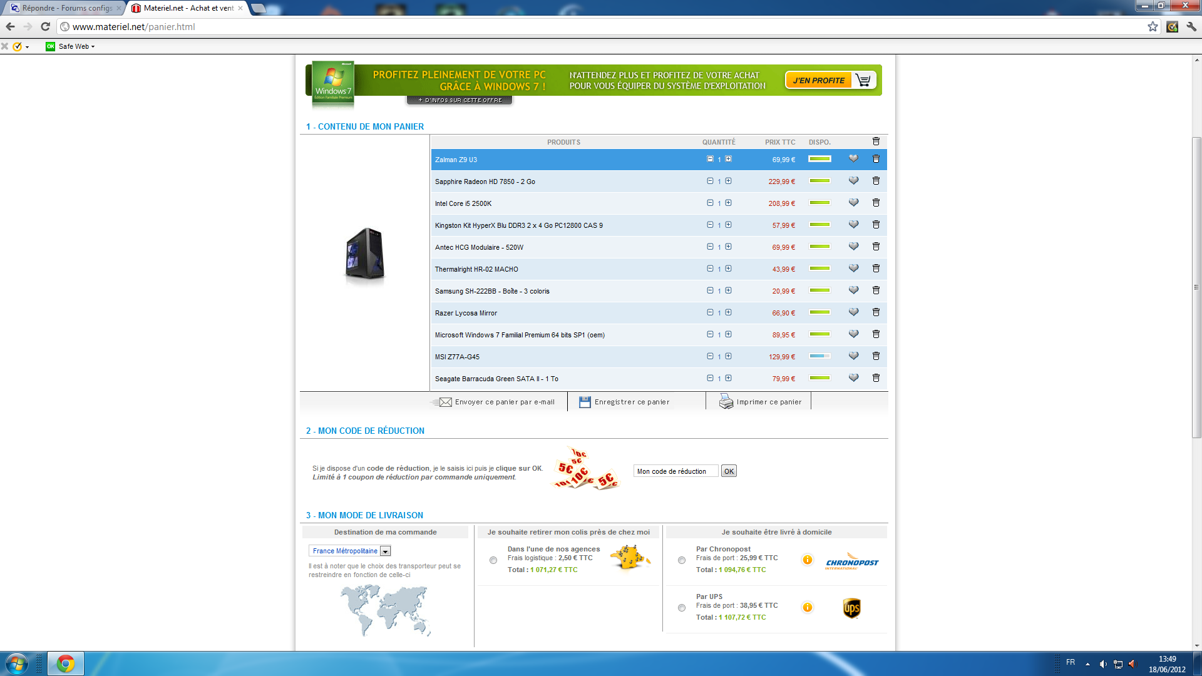Increase quantity of MSI Z77A-G45
Viewport: 1202px width, 676px height.
tap(729, 356)
